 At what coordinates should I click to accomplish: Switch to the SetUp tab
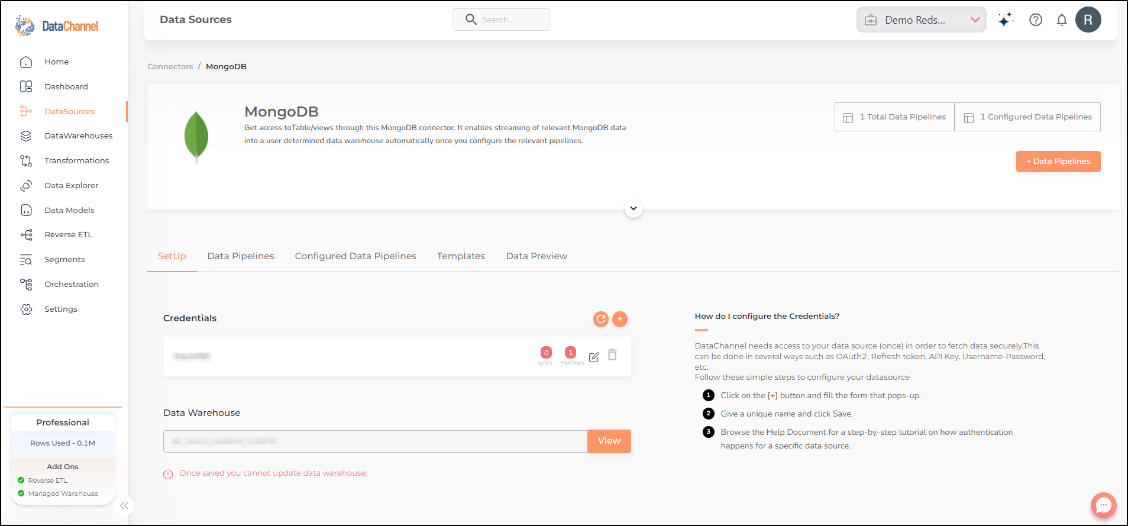(x=172, y=256)
